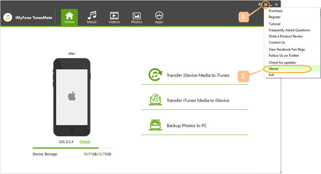321x174 pixels.
Task: Select Transfer iTunes Media to iDevice text
Action: [198, 100]
